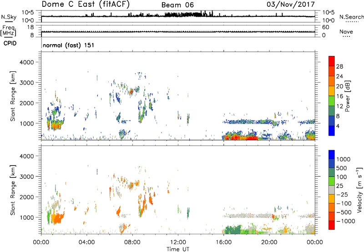Click the 2000 km tick on the velocity panel
The height and width of the screenshot is (252, 364).
tap(26, 197)
